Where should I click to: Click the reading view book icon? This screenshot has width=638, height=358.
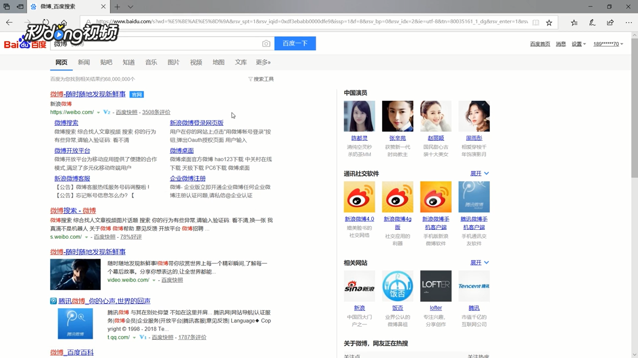[536, 22]
